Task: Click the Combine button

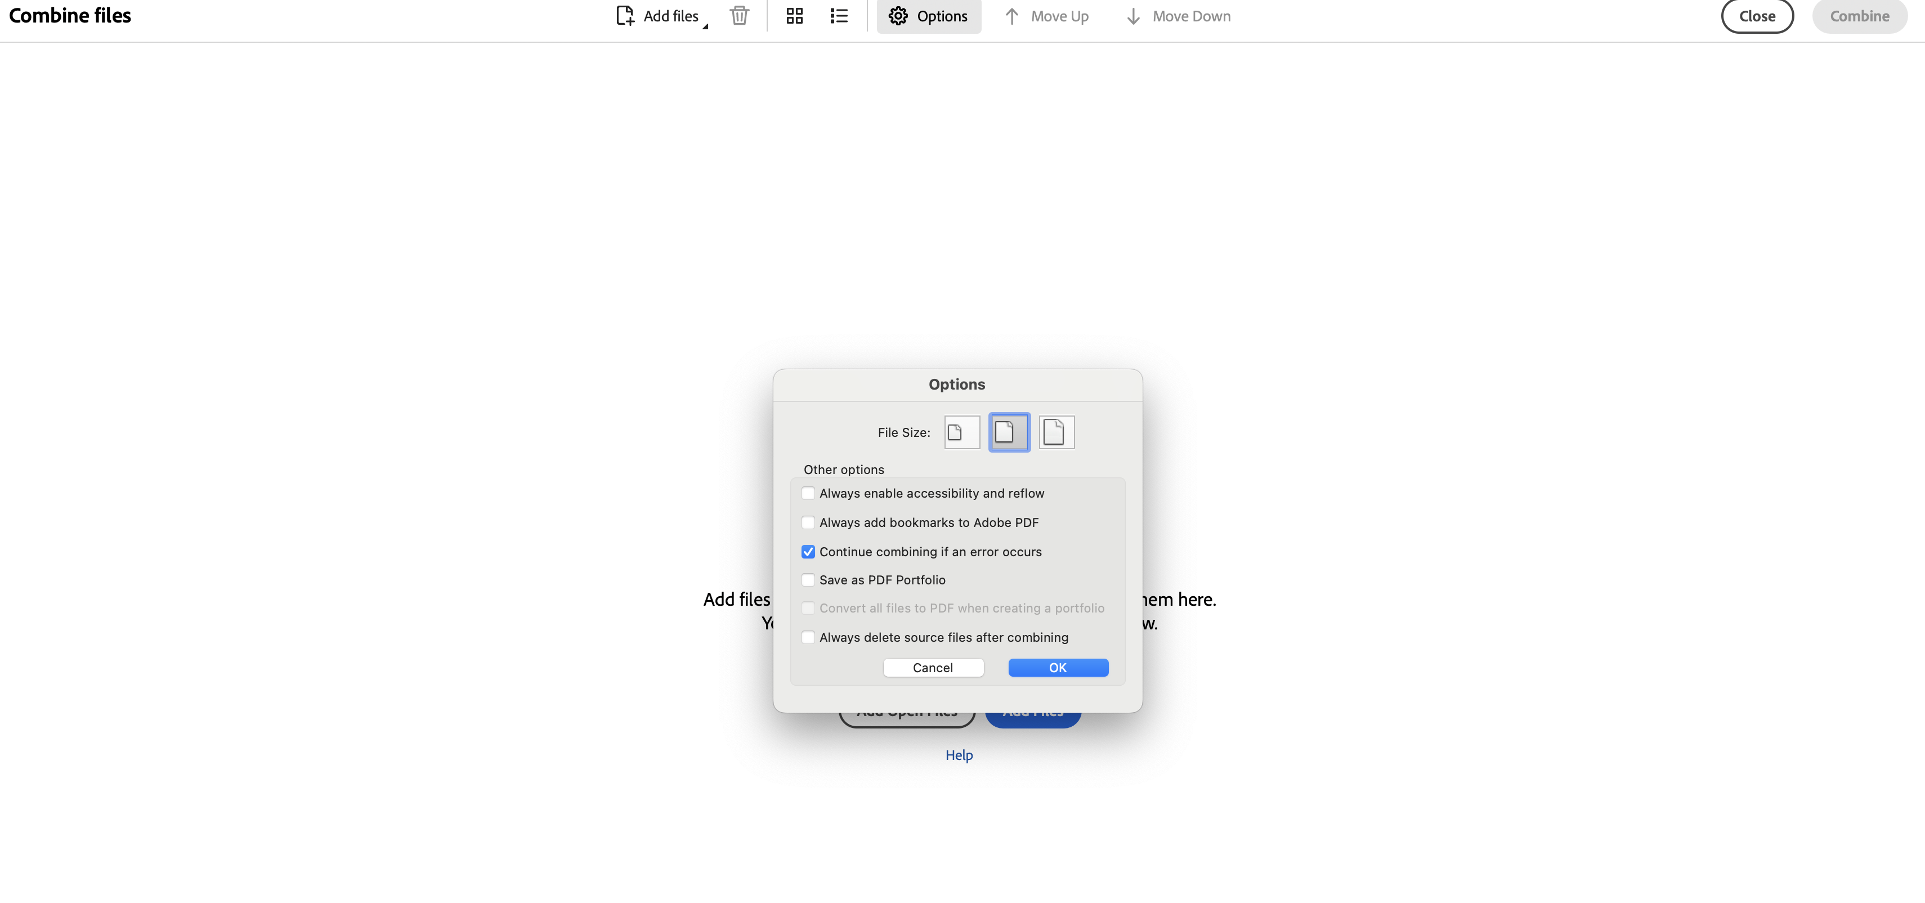Action: (x=1859, y=16)
